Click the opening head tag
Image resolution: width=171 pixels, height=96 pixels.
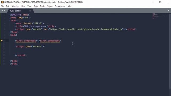[x=13, y=21]
